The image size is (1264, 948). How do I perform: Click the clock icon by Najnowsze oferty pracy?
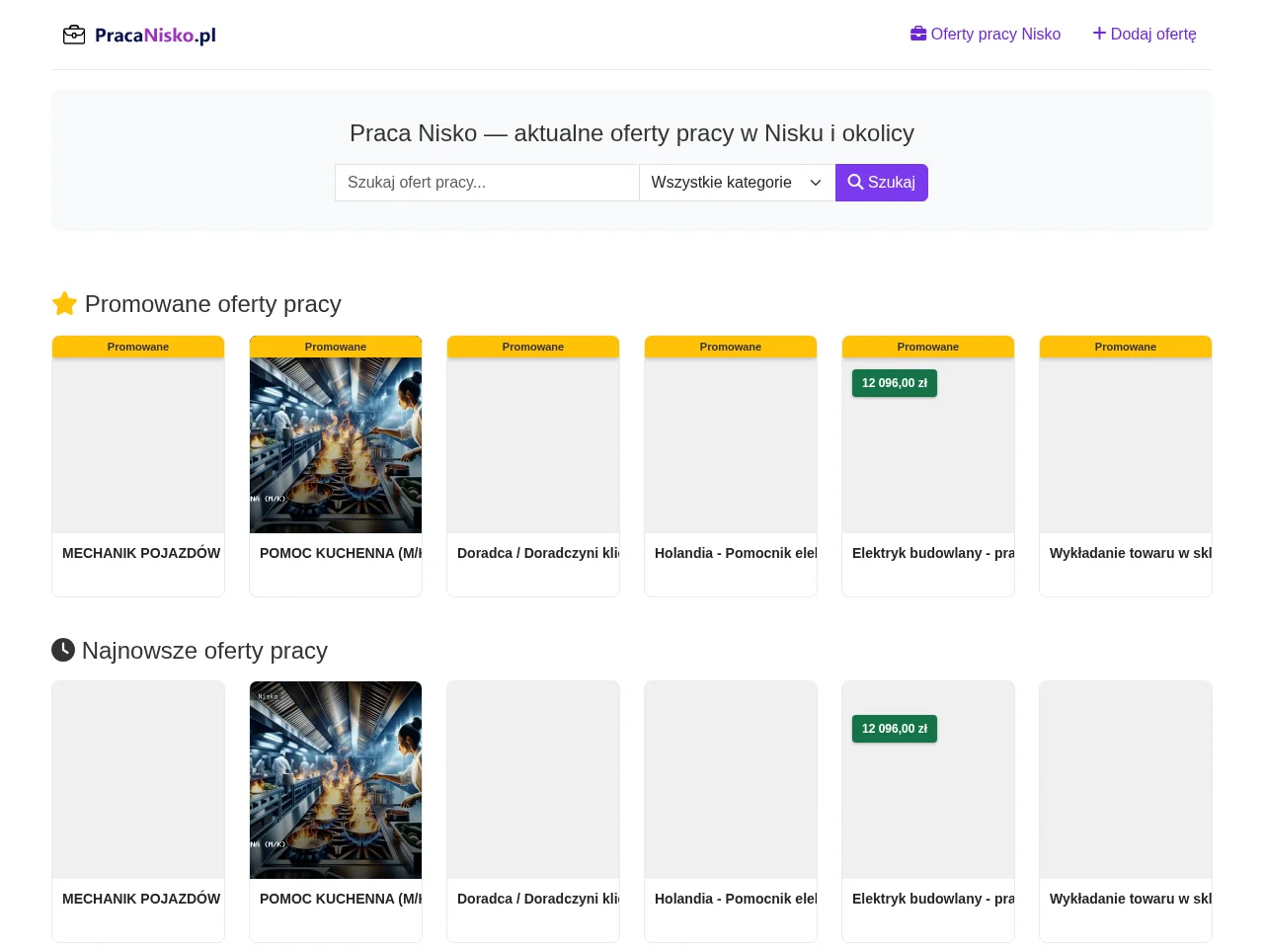pyautogui.click(x=63, y=650)
